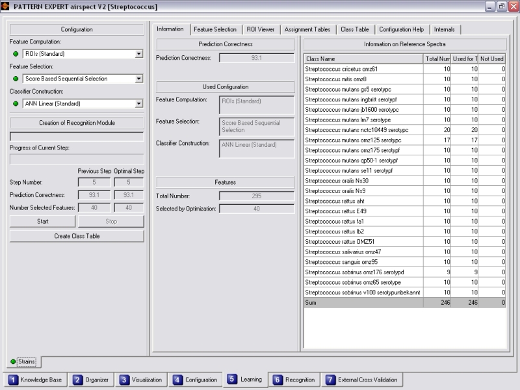Image resolution: width=520 pixels, height=390 pixels.
Task: Expand the Feature Computation dropdown
Action: (139, 54)
